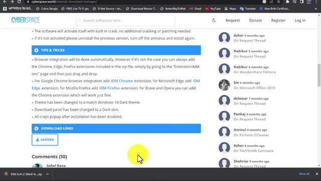This screenshot has width=321, height=181.
Task: Open Gmail bookmark
Action: coord(196,9)
